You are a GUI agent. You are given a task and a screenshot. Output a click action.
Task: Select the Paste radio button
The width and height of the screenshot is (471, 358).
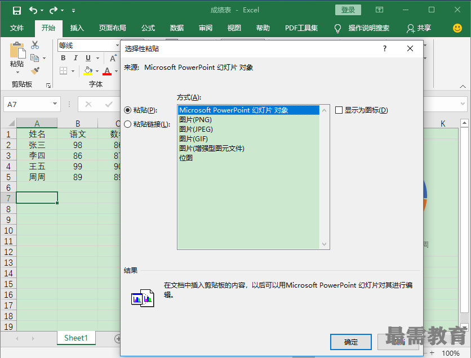pos(128,110)
